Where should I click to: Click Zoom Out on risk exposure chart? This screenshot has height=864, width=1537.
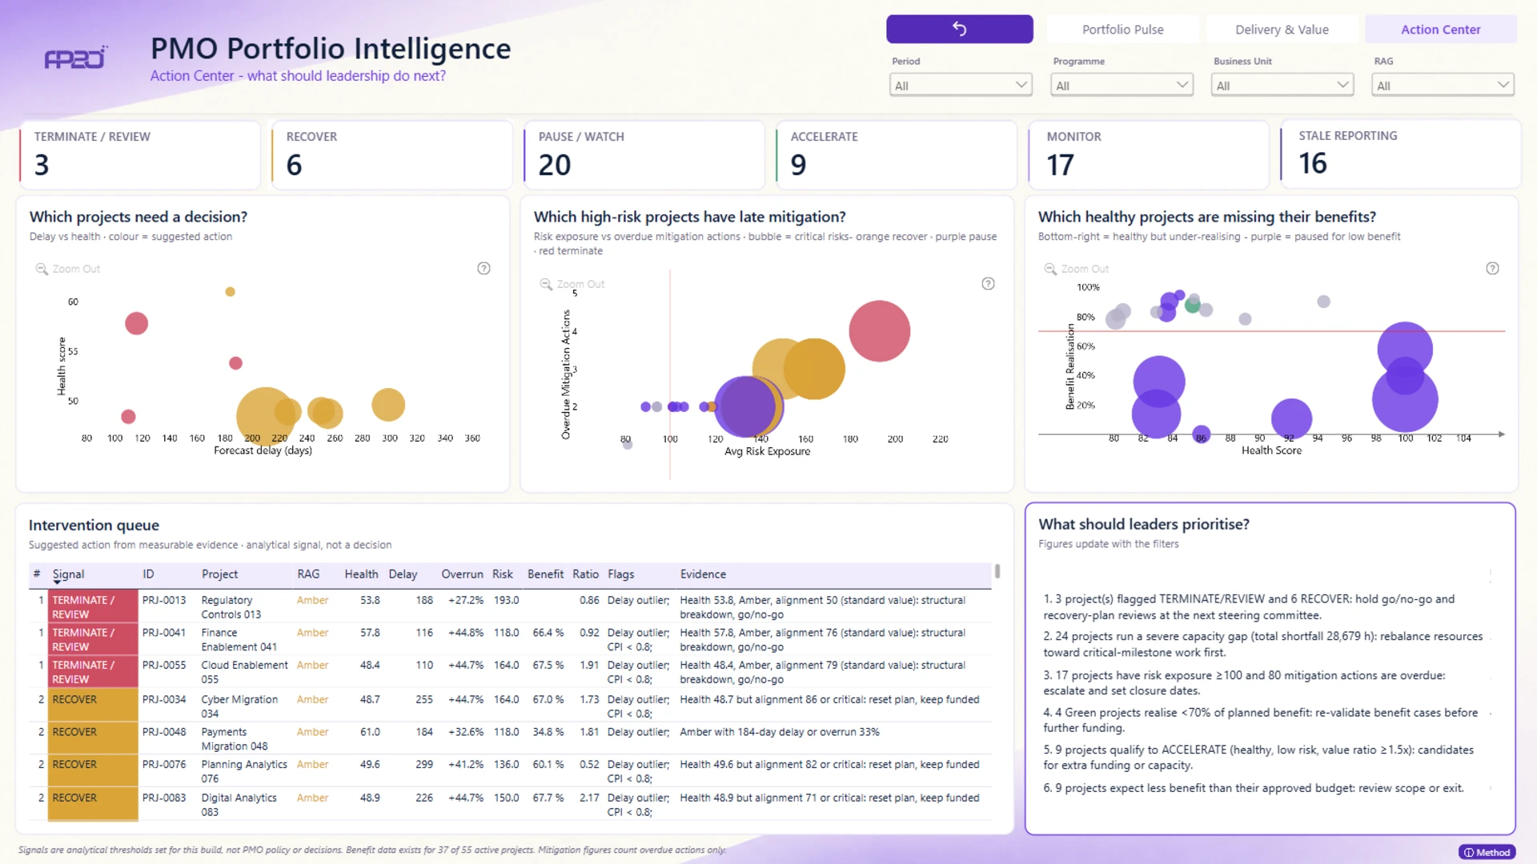pos(572,284)
